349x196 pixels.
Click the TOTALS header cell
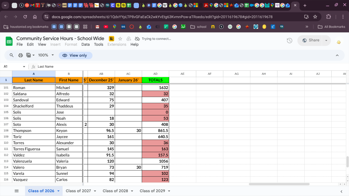pos(155,80)
